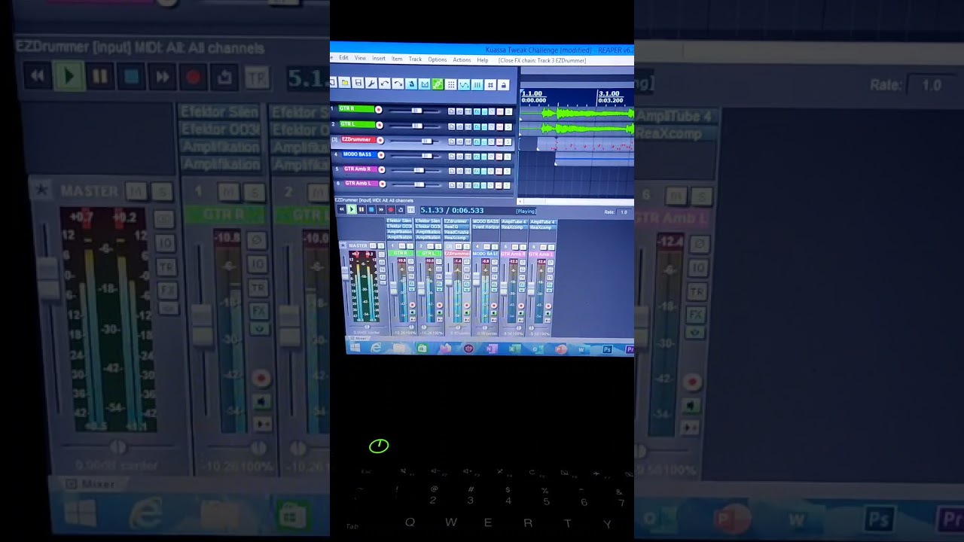The image size is (964, 542).
Task: Solo MODO BASS in track panel
Action: pyautogui.click(x=508, y=157)
